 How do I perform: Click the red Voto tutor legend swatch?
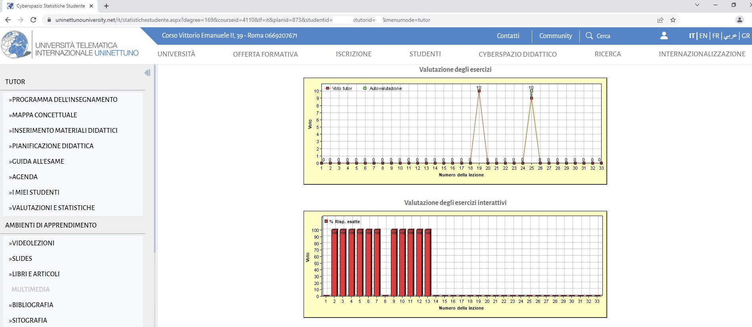(x=328, y=88)
